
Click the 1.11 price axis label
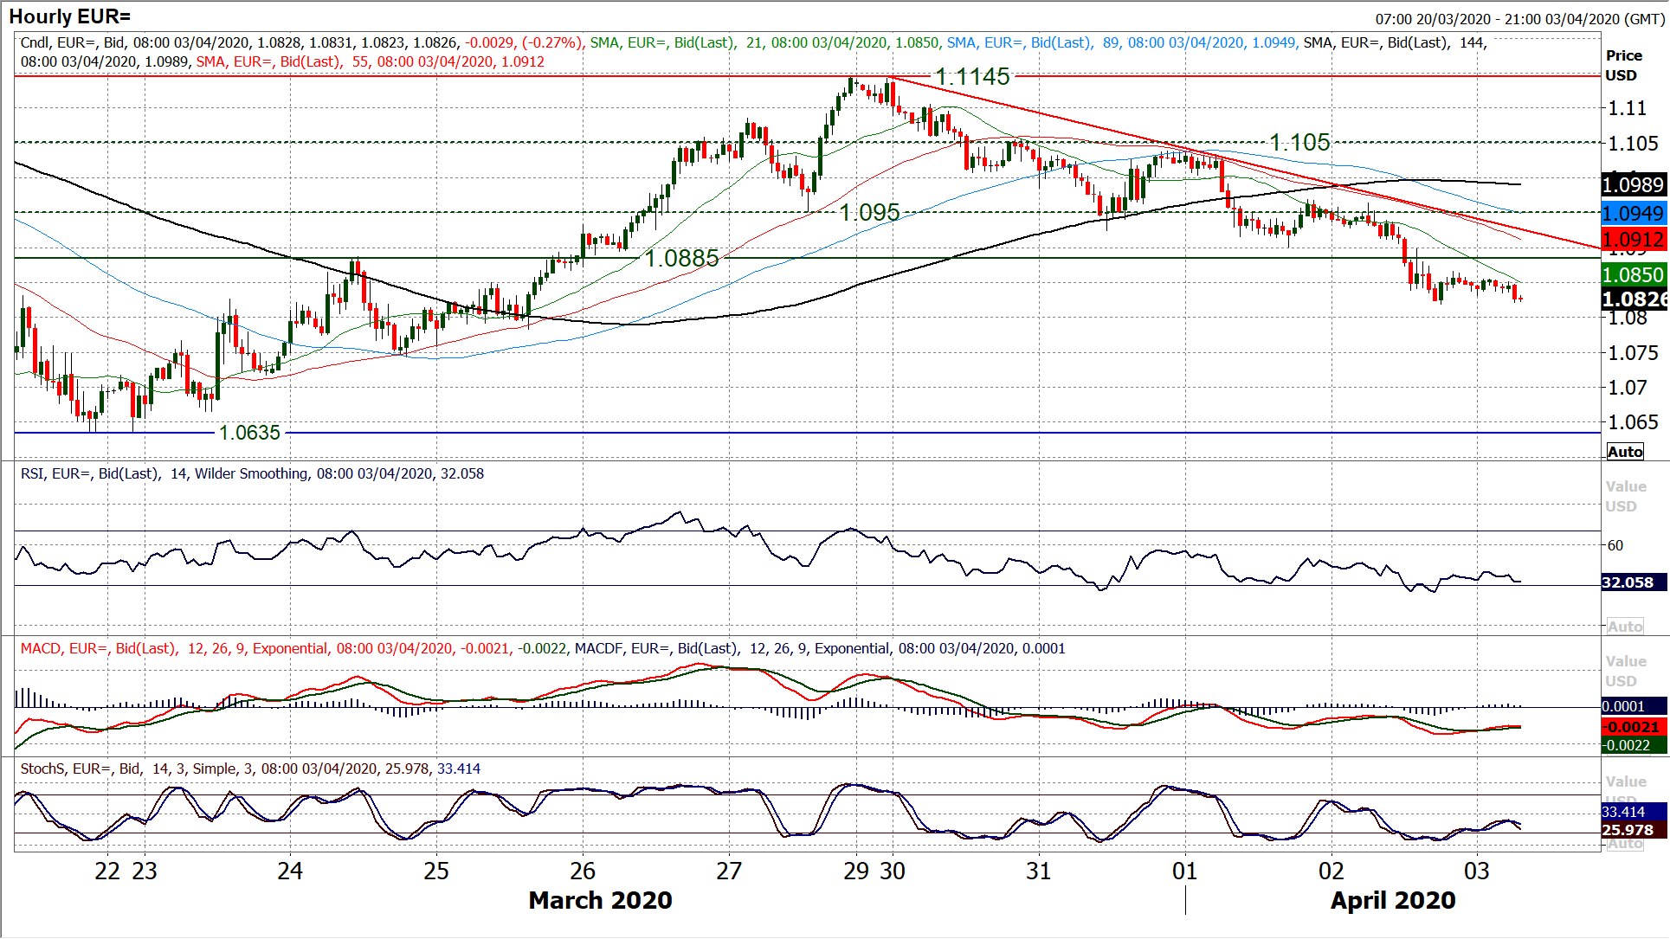(1628, 108)
